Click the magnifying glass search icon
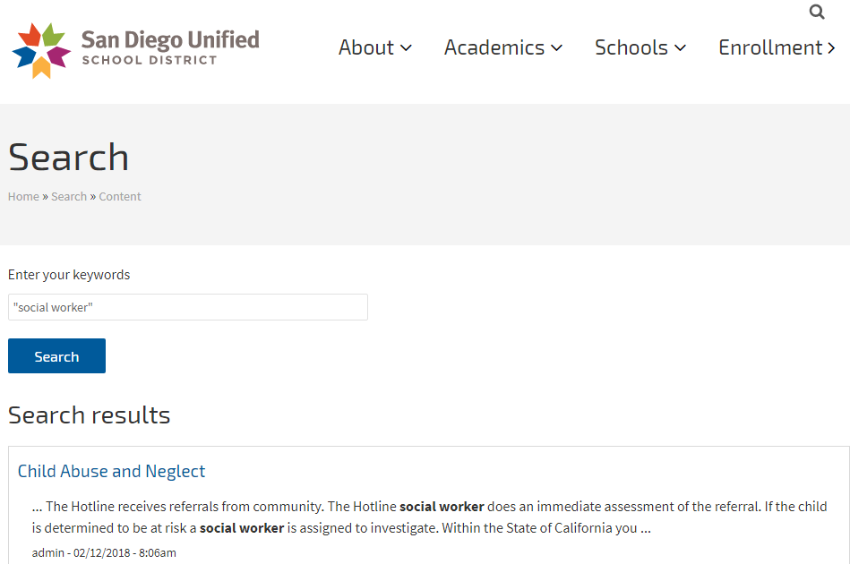The width and height of the screenshot is (850, 564). coord(816,13)
